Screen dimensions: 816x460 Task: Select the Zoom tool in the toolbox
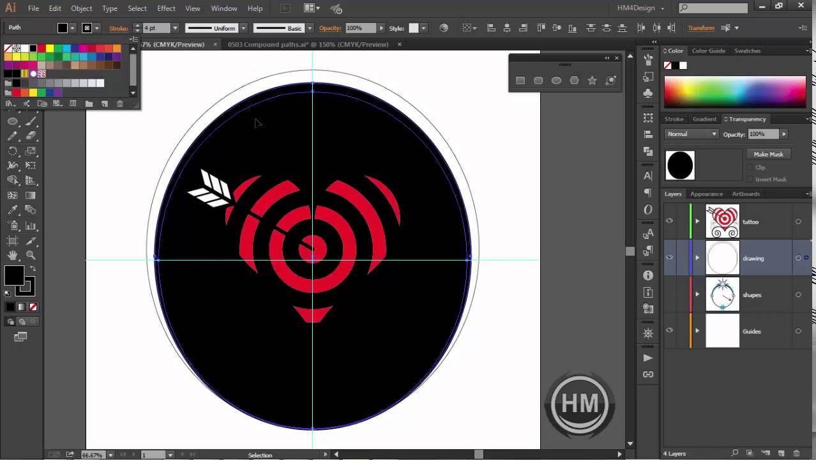point(30,256)
